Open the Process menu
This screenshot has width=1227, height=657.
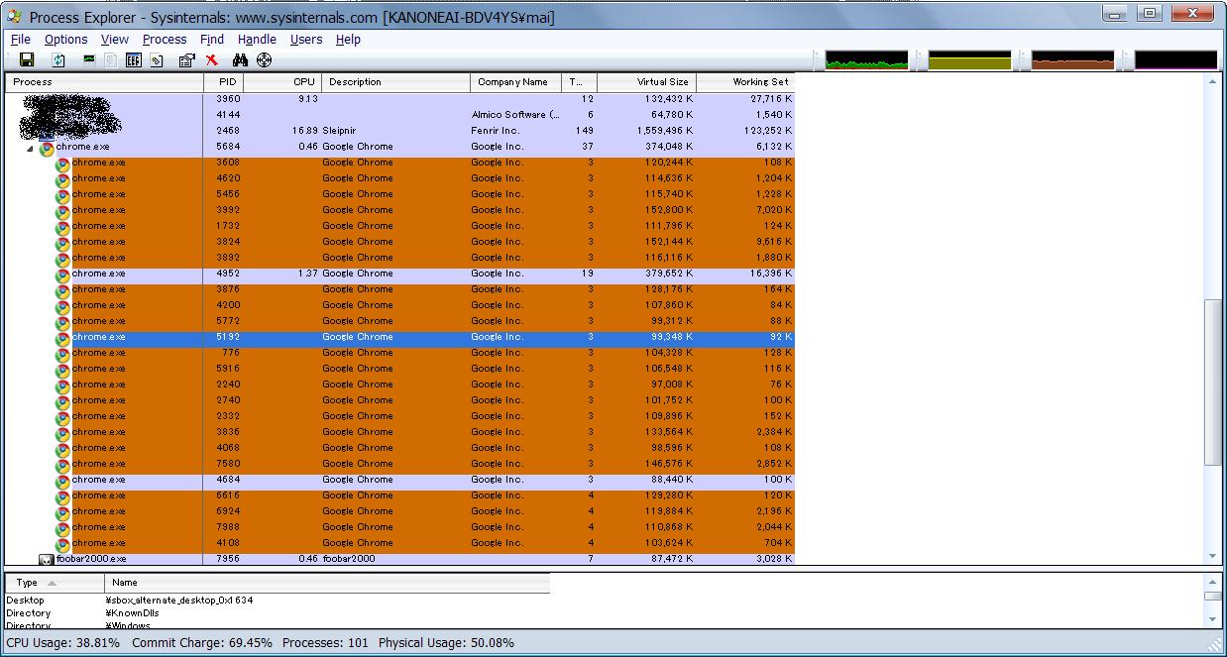pyautogui.click(x=165, y=40)
